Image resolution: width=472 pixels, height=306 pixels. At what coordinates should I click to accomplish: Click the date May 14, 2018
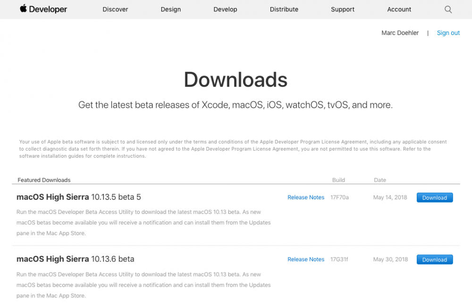(390, 197)
